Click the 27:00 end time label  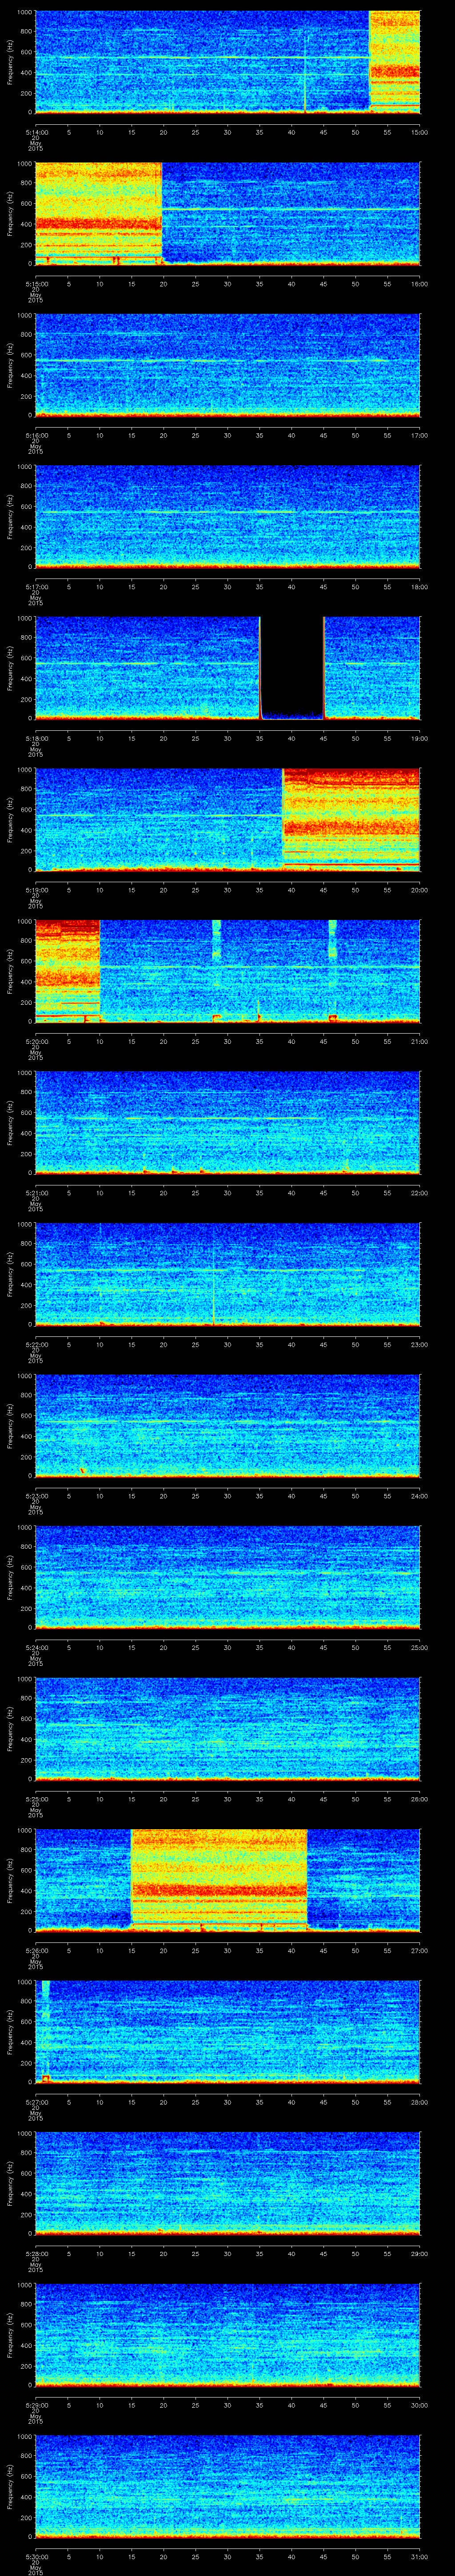419,1951
